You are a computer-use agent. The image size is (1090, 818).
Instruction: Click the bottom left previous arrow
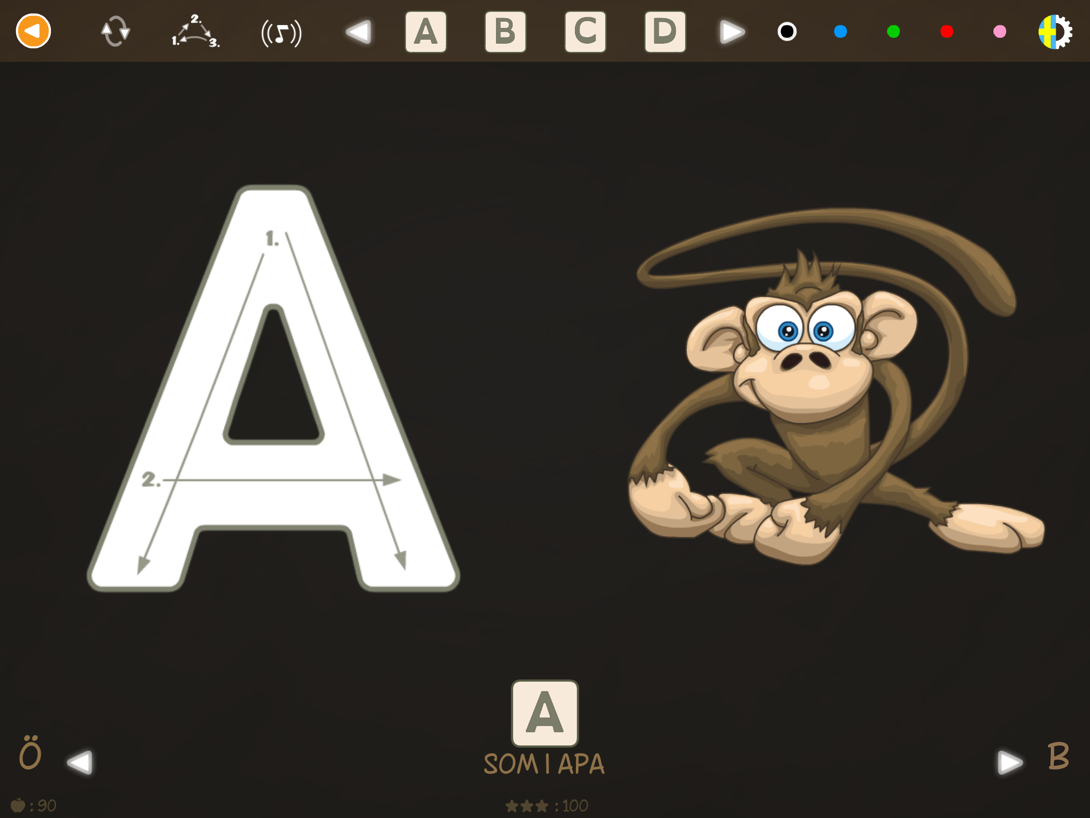[80, 762]
